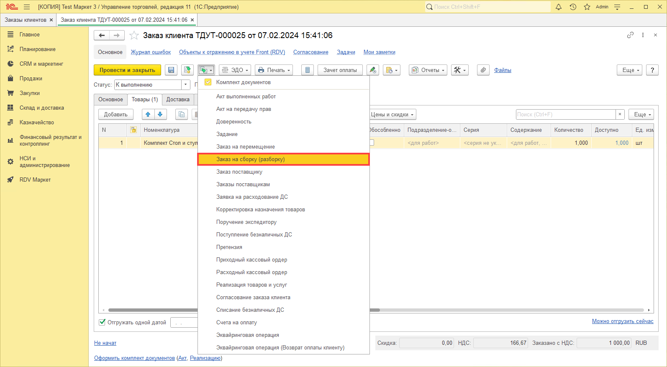Open the 'Печать' dropdown
The image size is (667, 367).
(x=274, y=70)
